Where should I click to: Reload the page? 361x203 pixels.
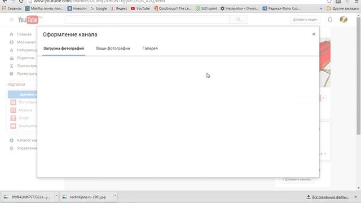pyautogui.click(x=21, y=1)
